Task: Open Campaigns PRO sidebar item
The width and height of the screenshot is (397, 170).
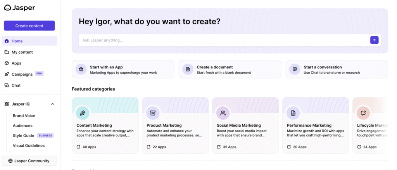Action: (x=29, y=74)
